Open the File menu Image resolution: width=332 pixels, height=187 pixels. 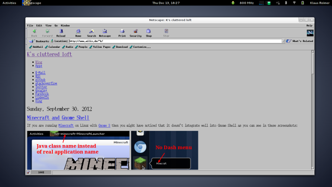[x=30, y=26]
